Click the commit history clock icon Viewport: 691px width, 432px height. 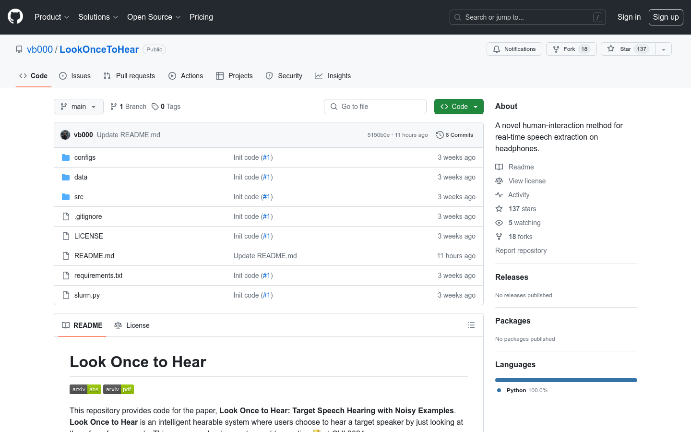[440, 135]
